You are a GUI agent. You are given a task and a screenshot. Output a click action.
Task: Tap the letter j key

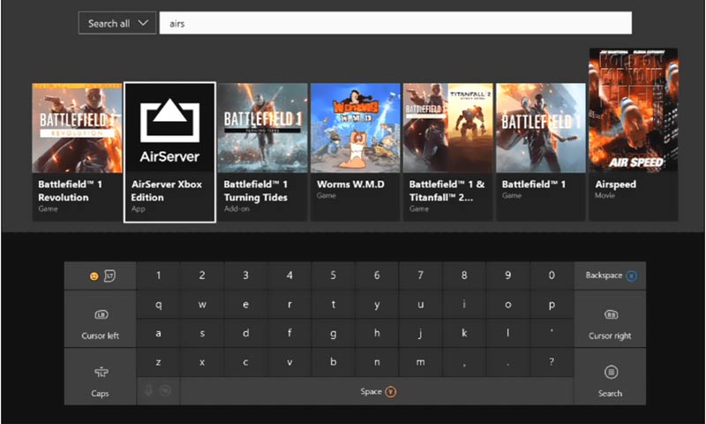coord(421,333)
